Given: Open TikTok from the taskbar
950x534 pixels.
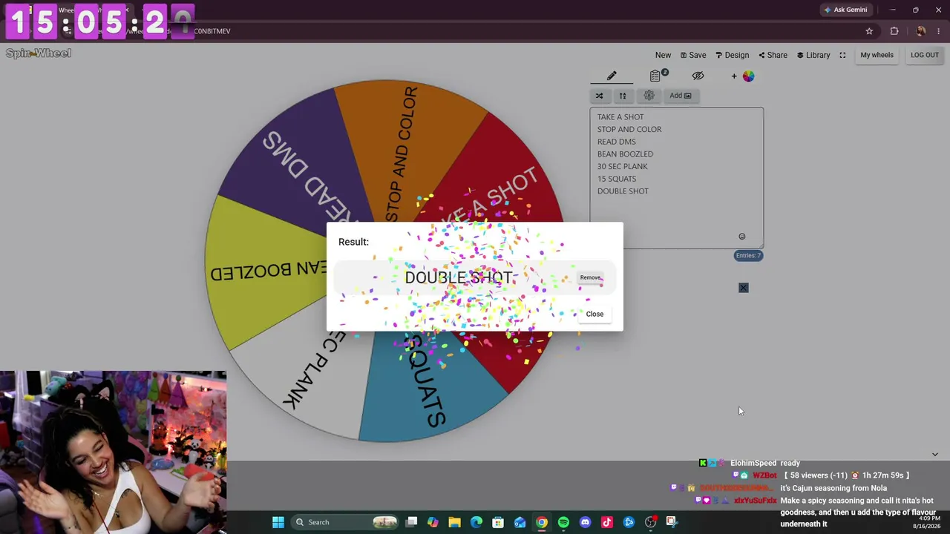Looking at the screenshot, I should (607, 522).
